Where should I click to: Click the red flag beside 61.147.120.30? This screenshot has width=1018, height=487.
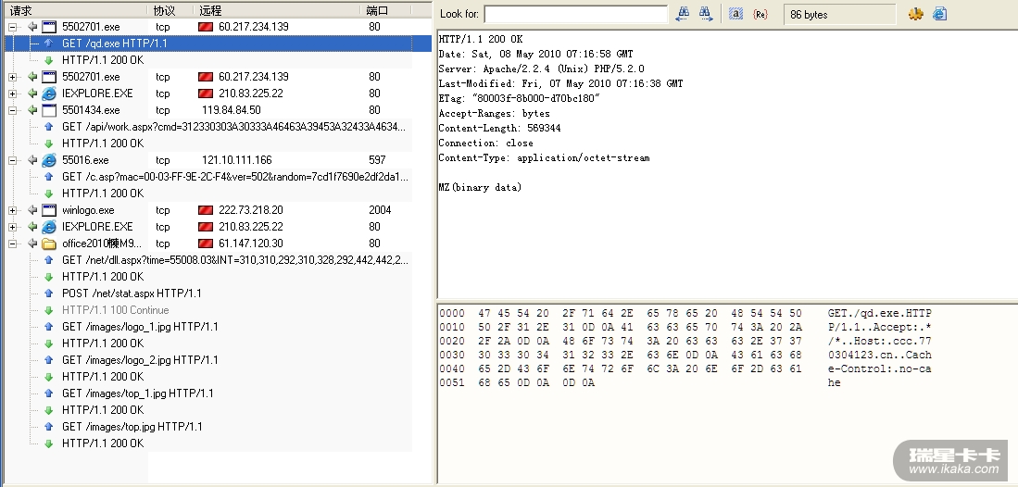pyautogui.click(x=206, y=243)
